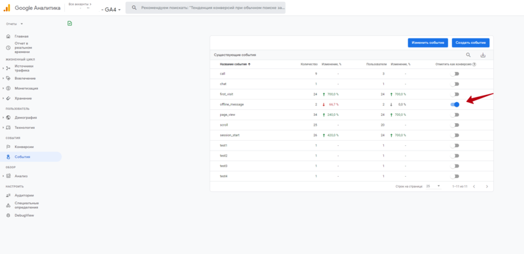Toggle test2 conversion switch
This screenshot has height=254, width=524.
click(455, 156)
